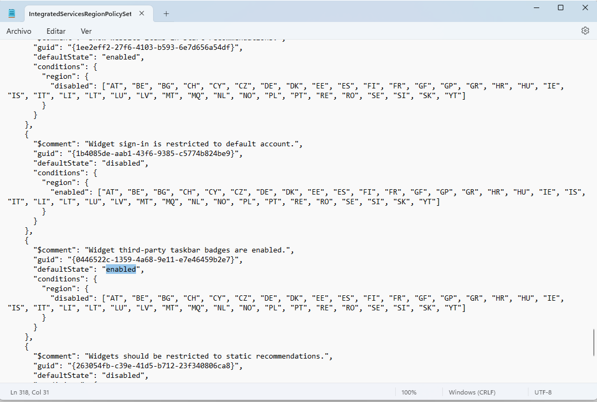Close the IntegratedServicesRegionPolicySet tab

[142, 13]
